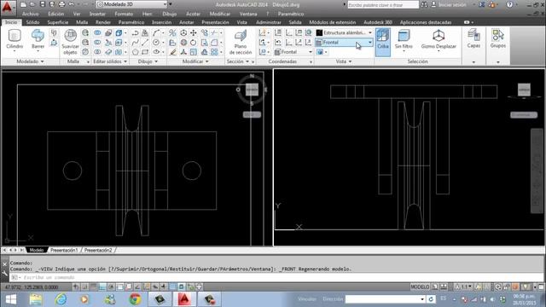Click the Save icon in quick access toolbar

point(42,4)
